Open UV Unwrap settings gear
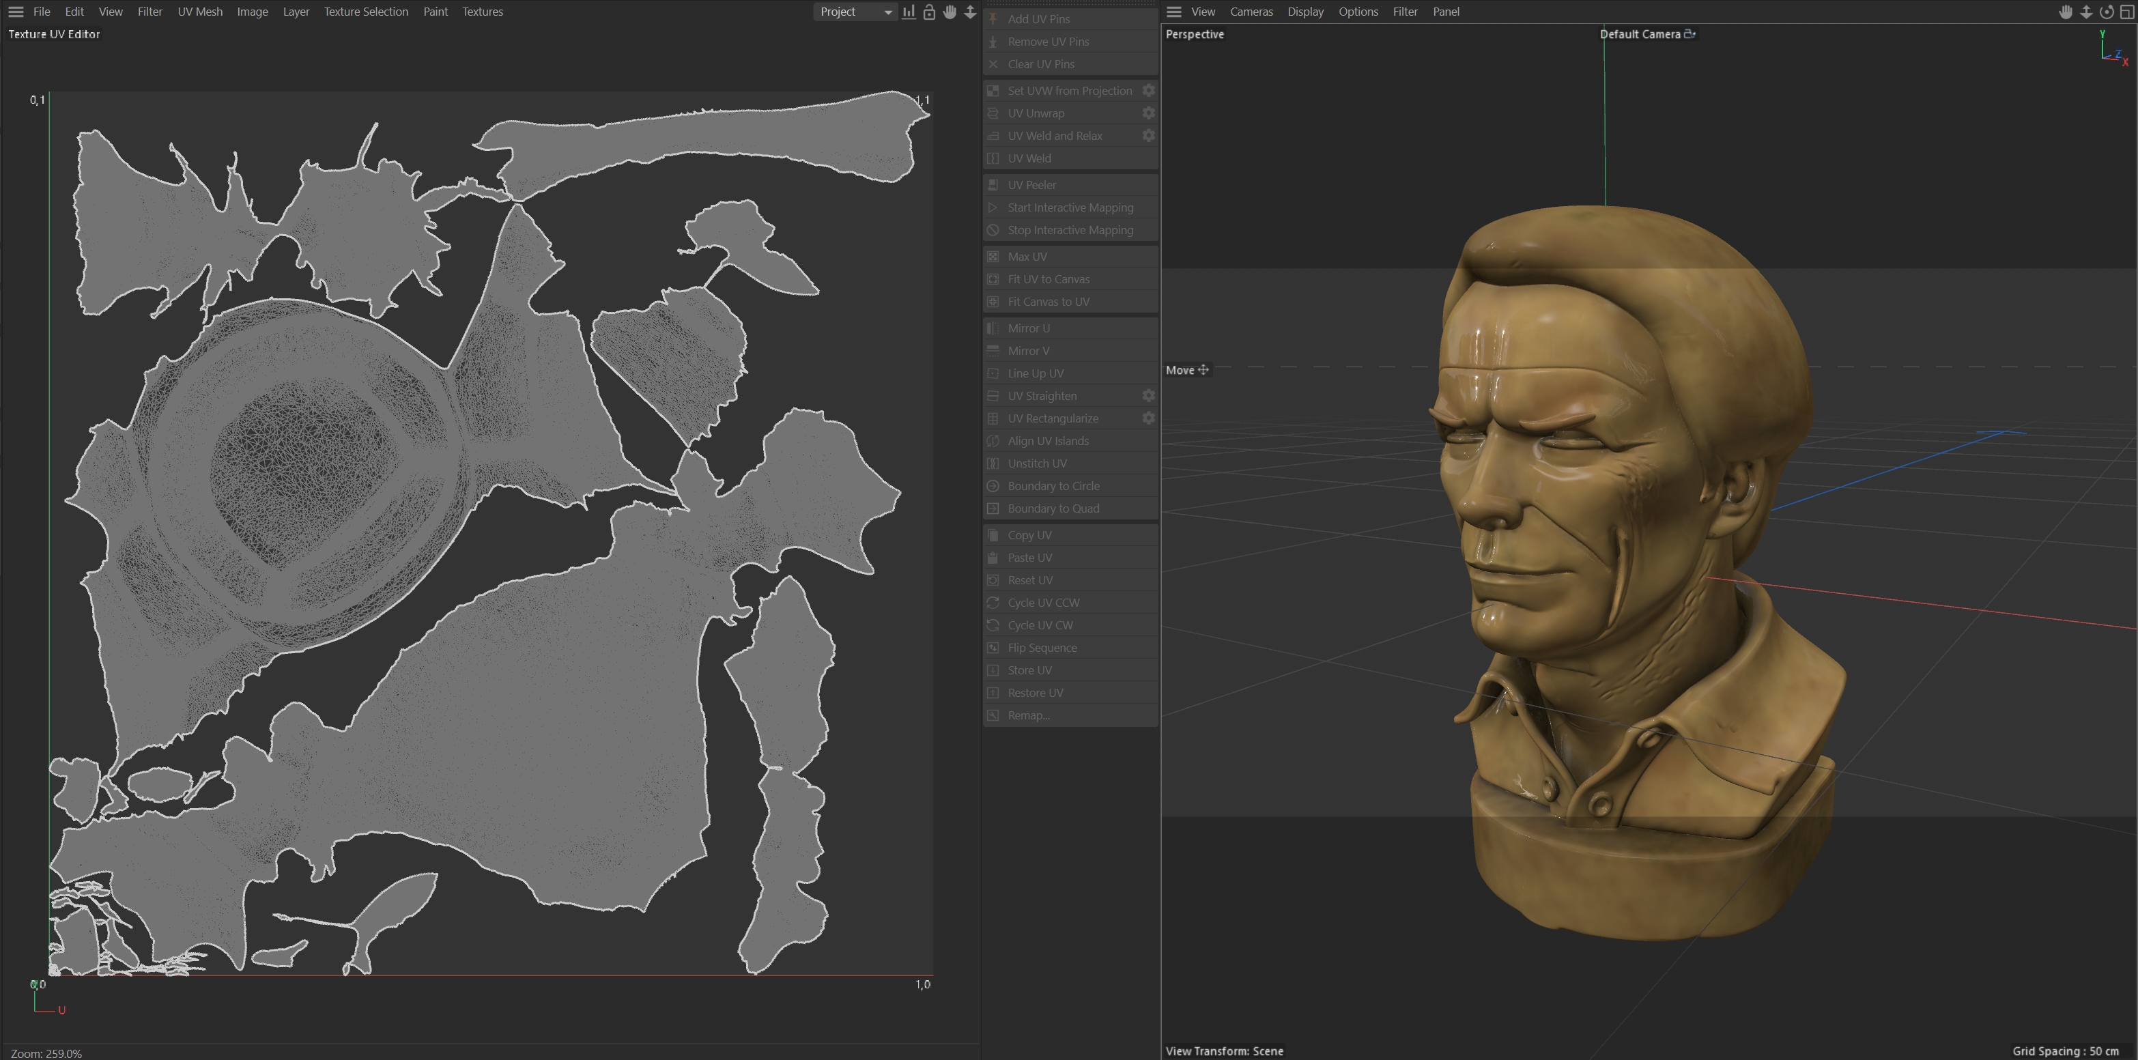2138x1060 pixels. pos(1149,113)
